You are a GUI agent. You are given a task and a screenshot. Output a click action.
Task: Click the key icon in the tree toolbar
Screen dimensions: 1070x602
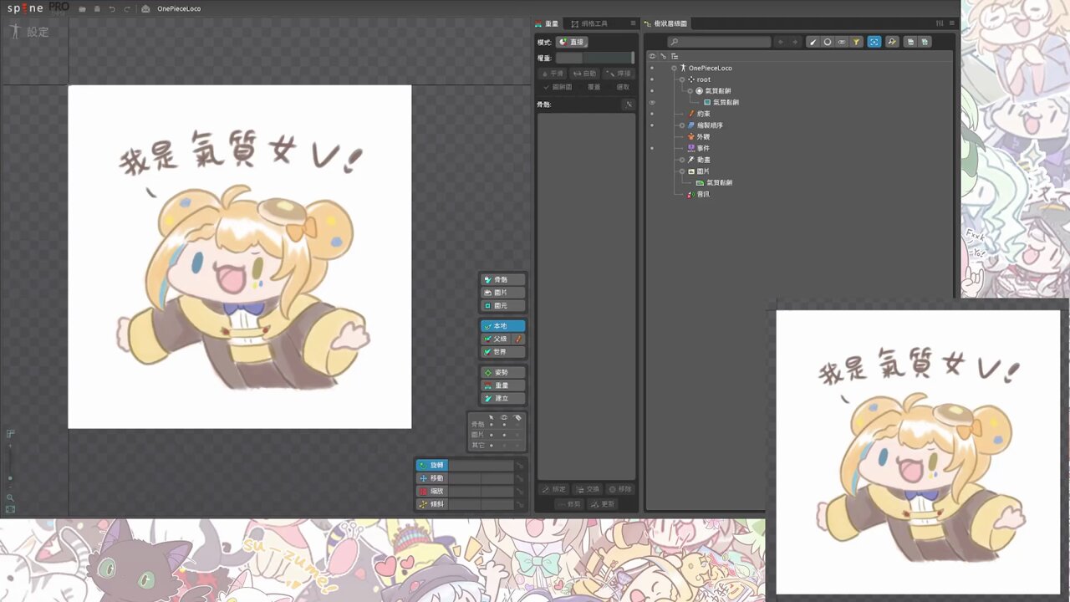[x=891, y=42]
